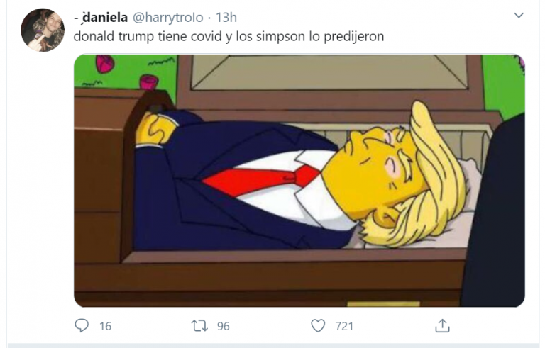
Task: Click the 13h timestamp
Action: (x=226, y=18)
